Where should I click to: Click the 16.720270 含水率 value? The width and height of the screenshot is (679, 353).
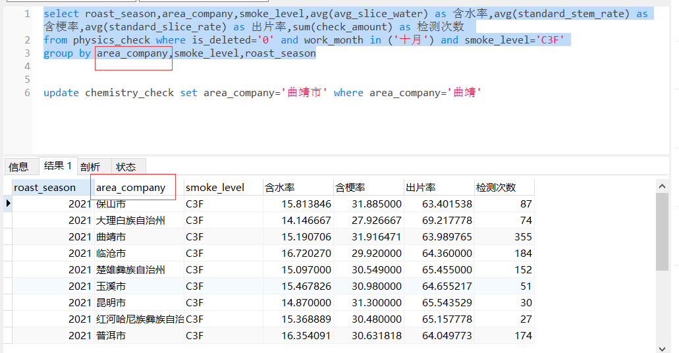[306, 254]
